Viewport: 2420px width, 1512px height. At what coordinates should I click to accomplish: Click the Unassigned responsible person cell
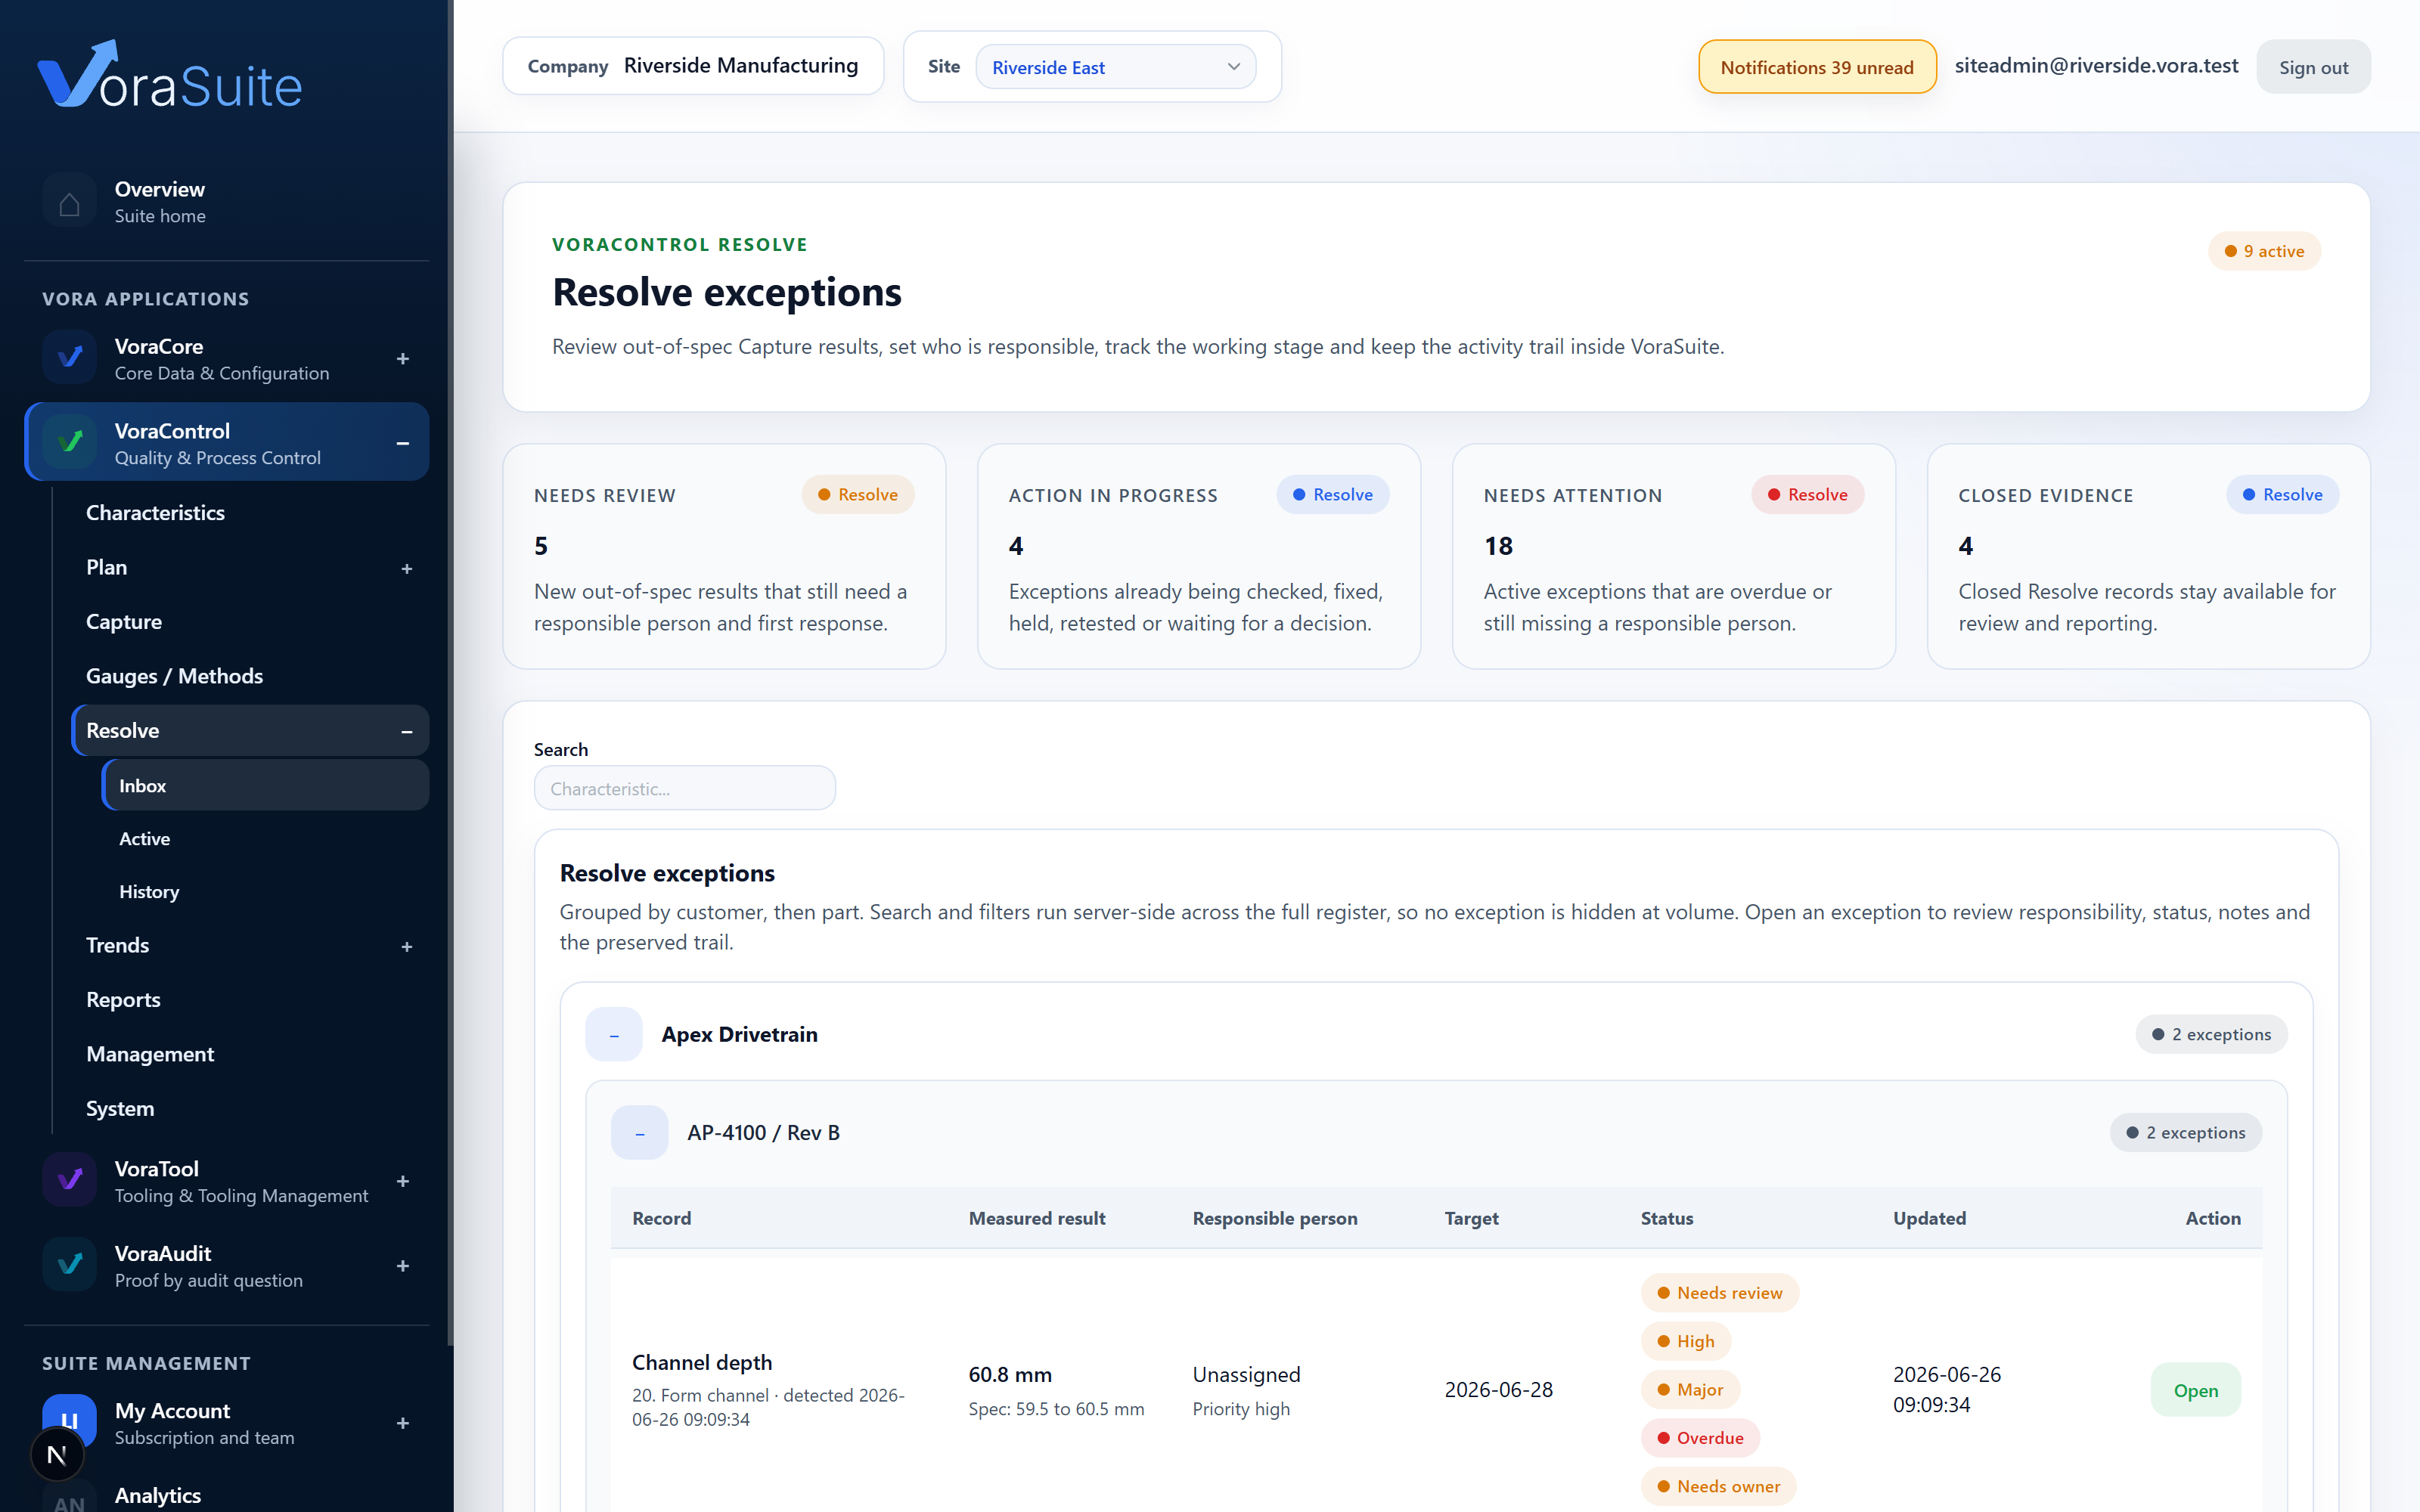[1246, 1375]
